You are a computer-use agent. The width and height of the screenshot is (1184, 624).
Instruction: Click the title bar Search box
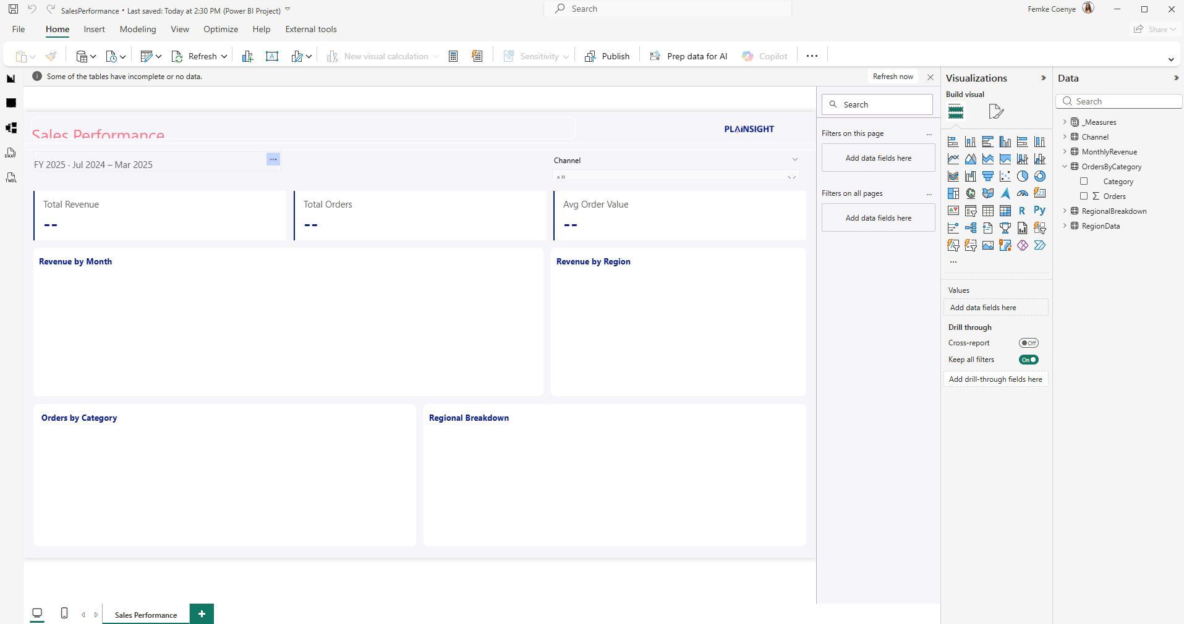(668, 9)
